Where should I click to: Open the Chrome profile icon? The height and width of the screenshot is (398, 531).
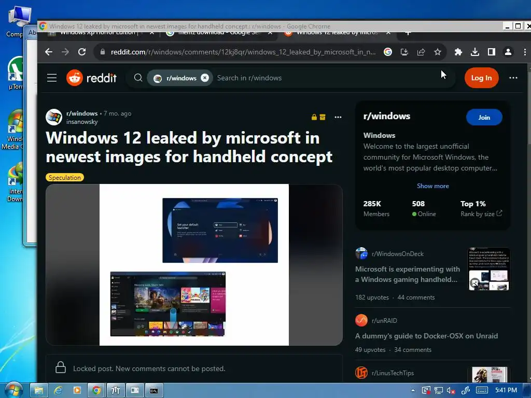pyautogui.click(x=508, y=52)
